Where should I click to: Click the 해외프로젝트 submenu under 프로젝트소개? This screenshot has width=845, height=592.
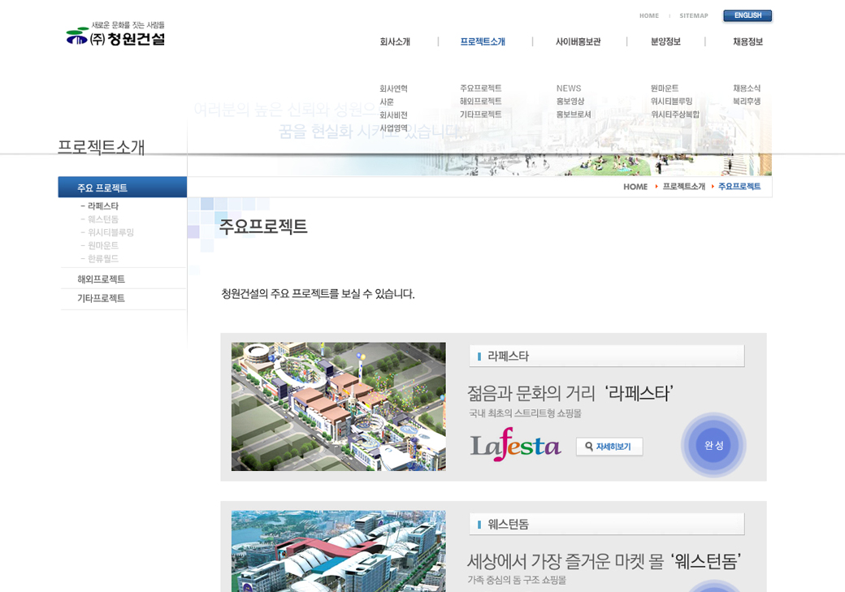(480, 102)
